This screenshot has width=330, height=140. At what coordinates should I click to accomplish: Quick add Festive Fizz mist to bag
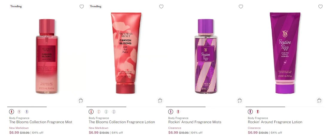tap(240, 100)
